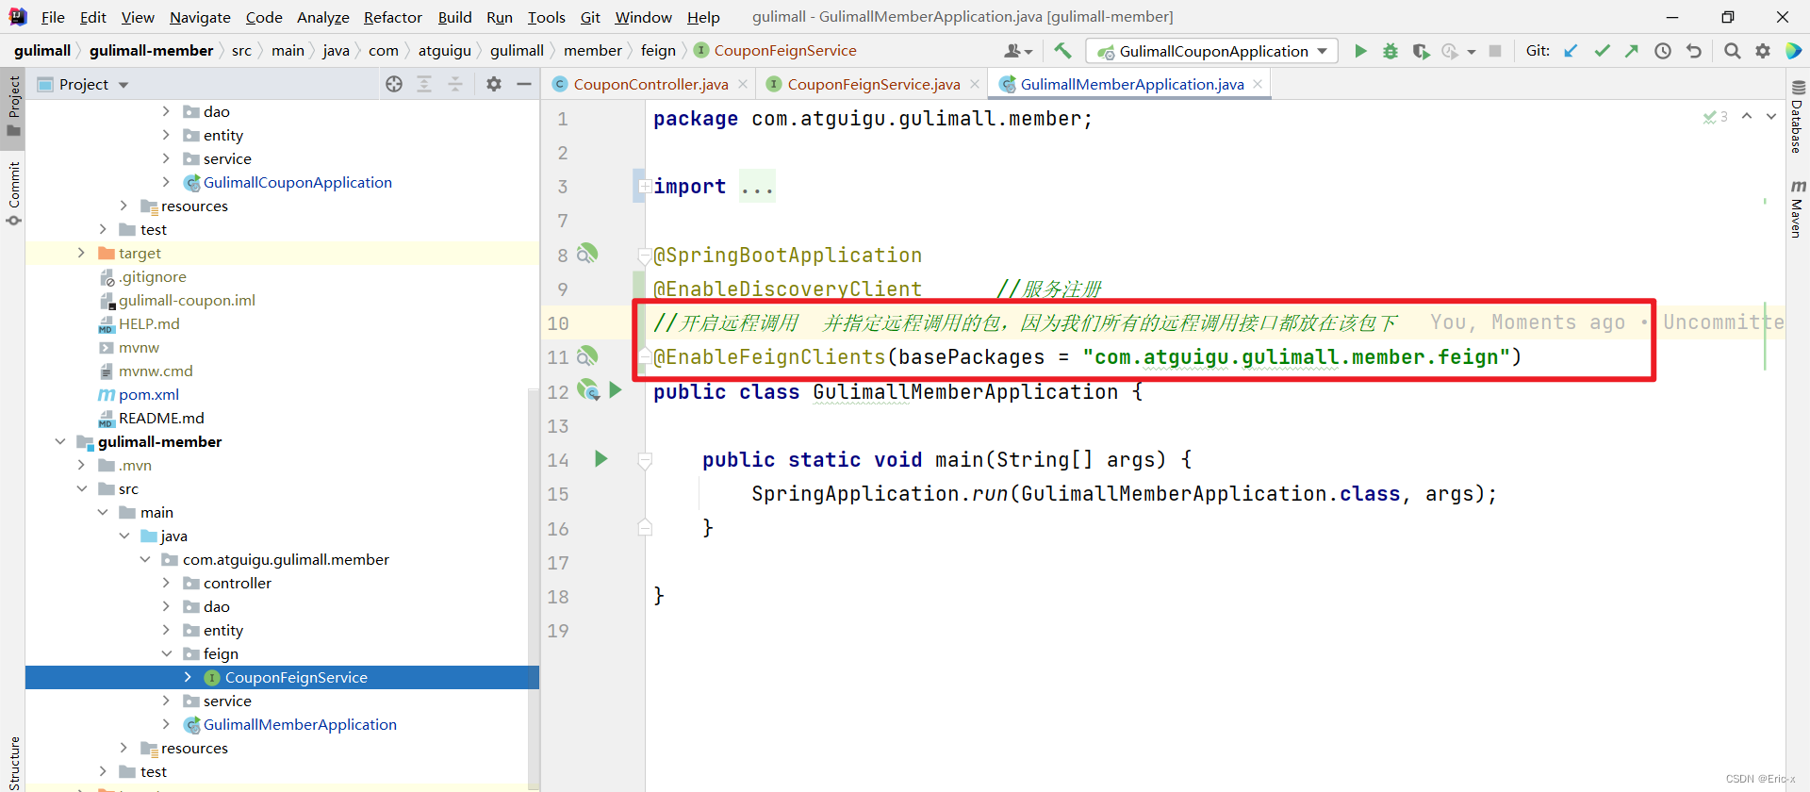Open Search Everywhere magnifier icon
The image size is (1810, 792).
pyautogui.click(x=1732, y=51)
